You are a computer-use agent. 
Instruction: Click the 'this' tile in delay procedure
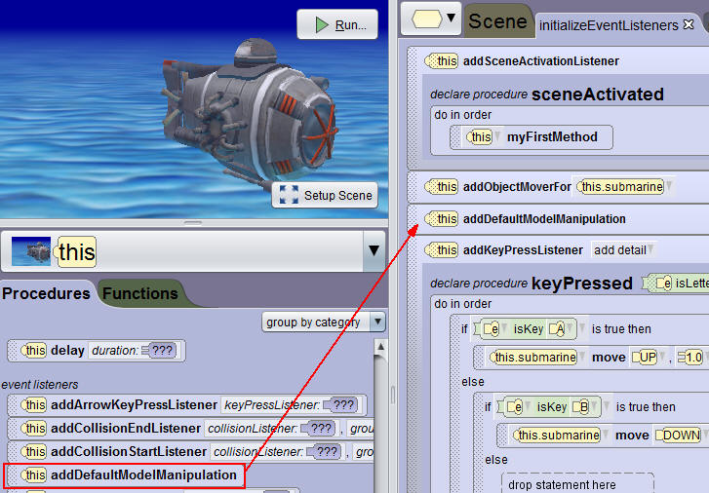tap(33, 351)
